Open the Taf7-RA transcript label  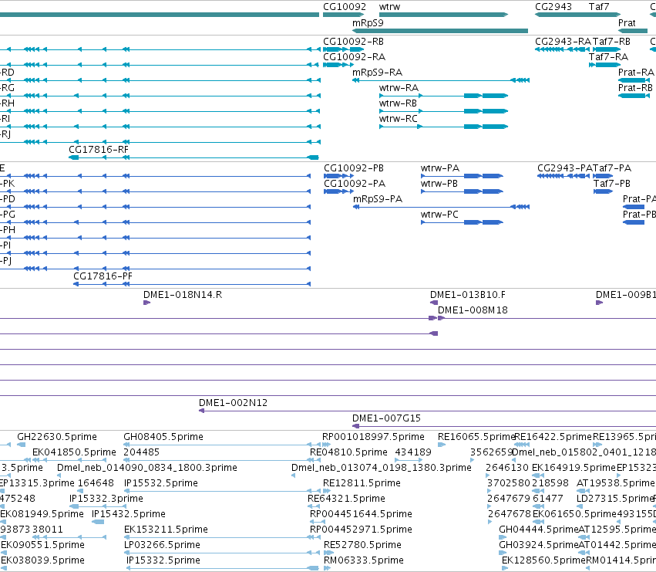tap(608, 57)
